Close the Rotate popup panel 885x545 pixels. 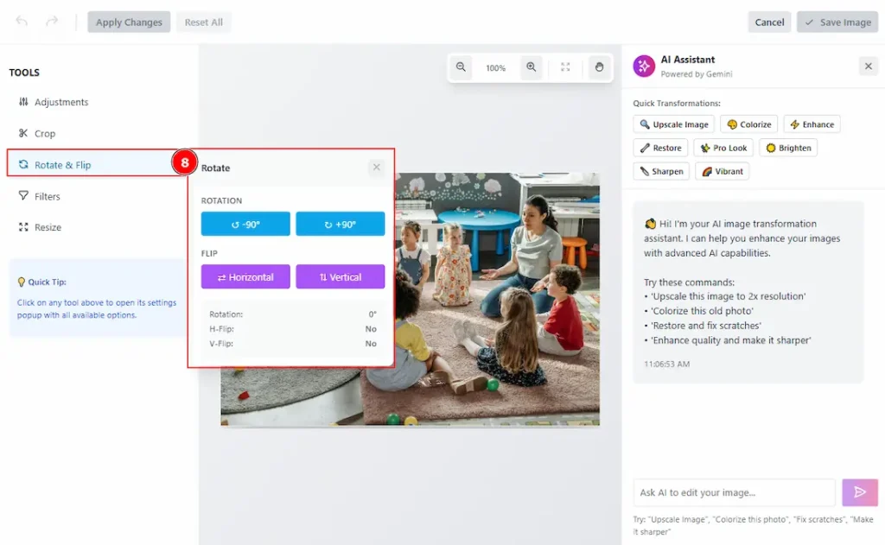[x=376, y=168]
